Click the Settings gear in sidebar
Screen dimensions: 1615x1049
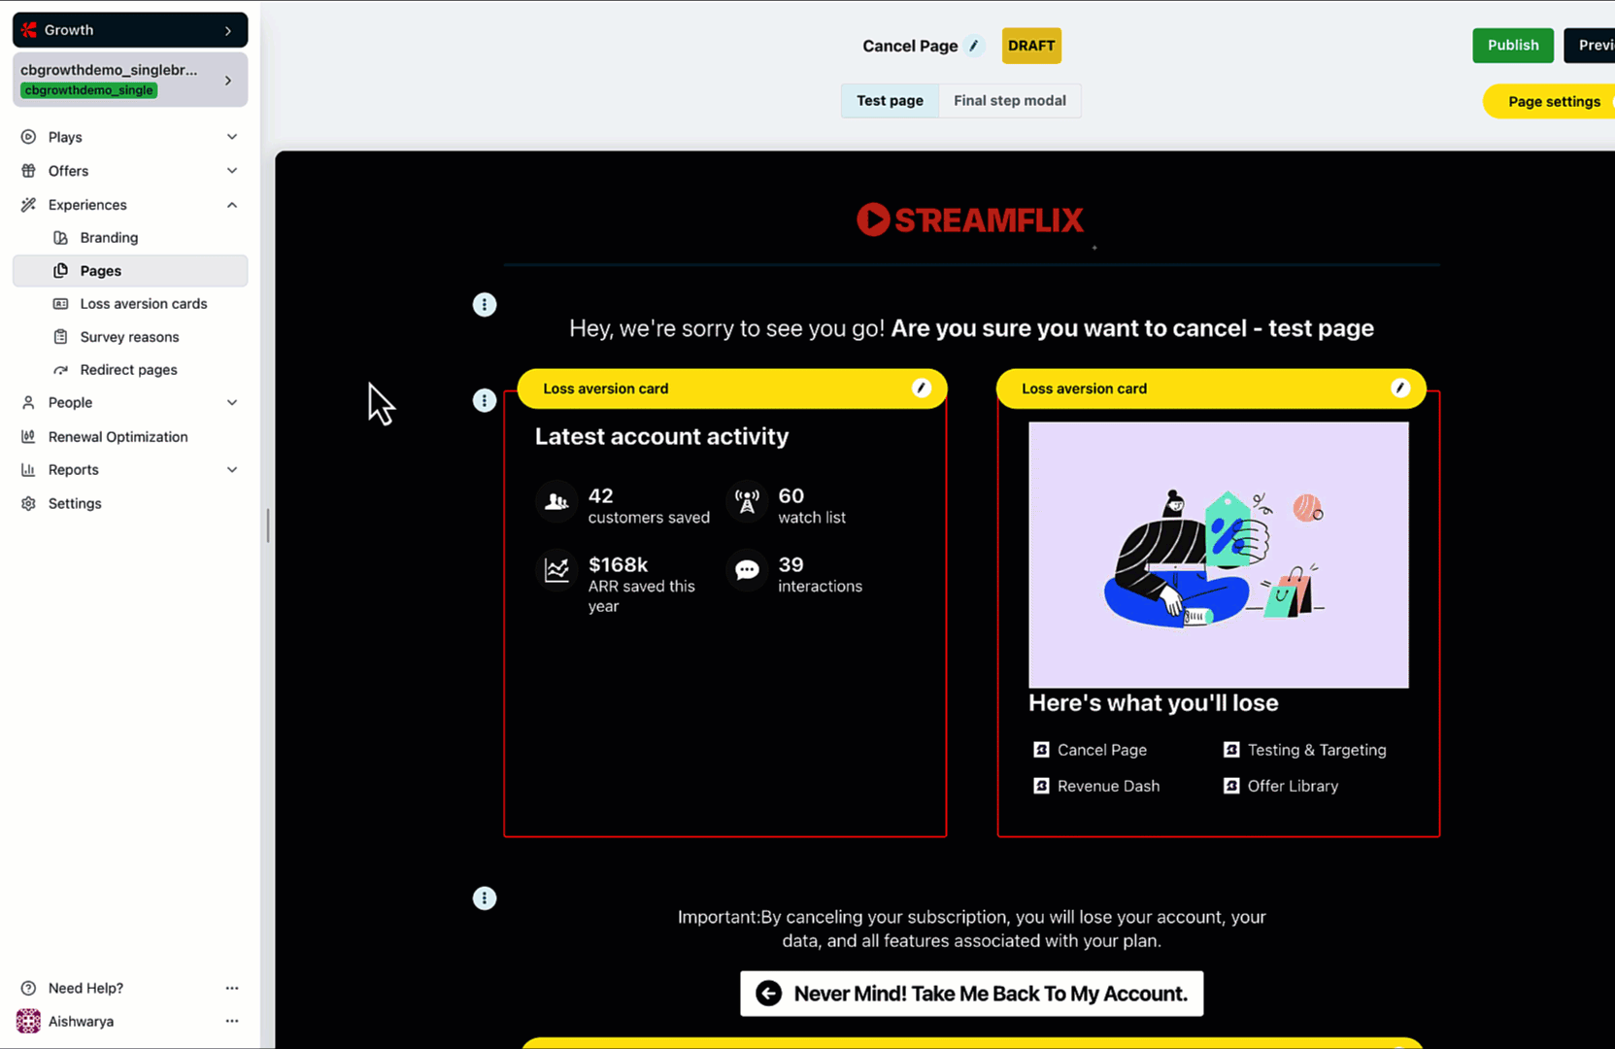(28, 503)
